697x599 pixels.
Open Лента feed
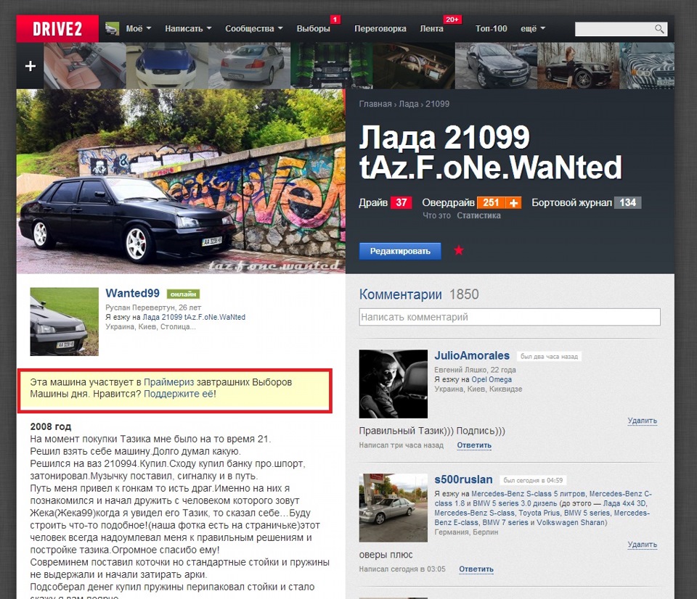(431, 28)
